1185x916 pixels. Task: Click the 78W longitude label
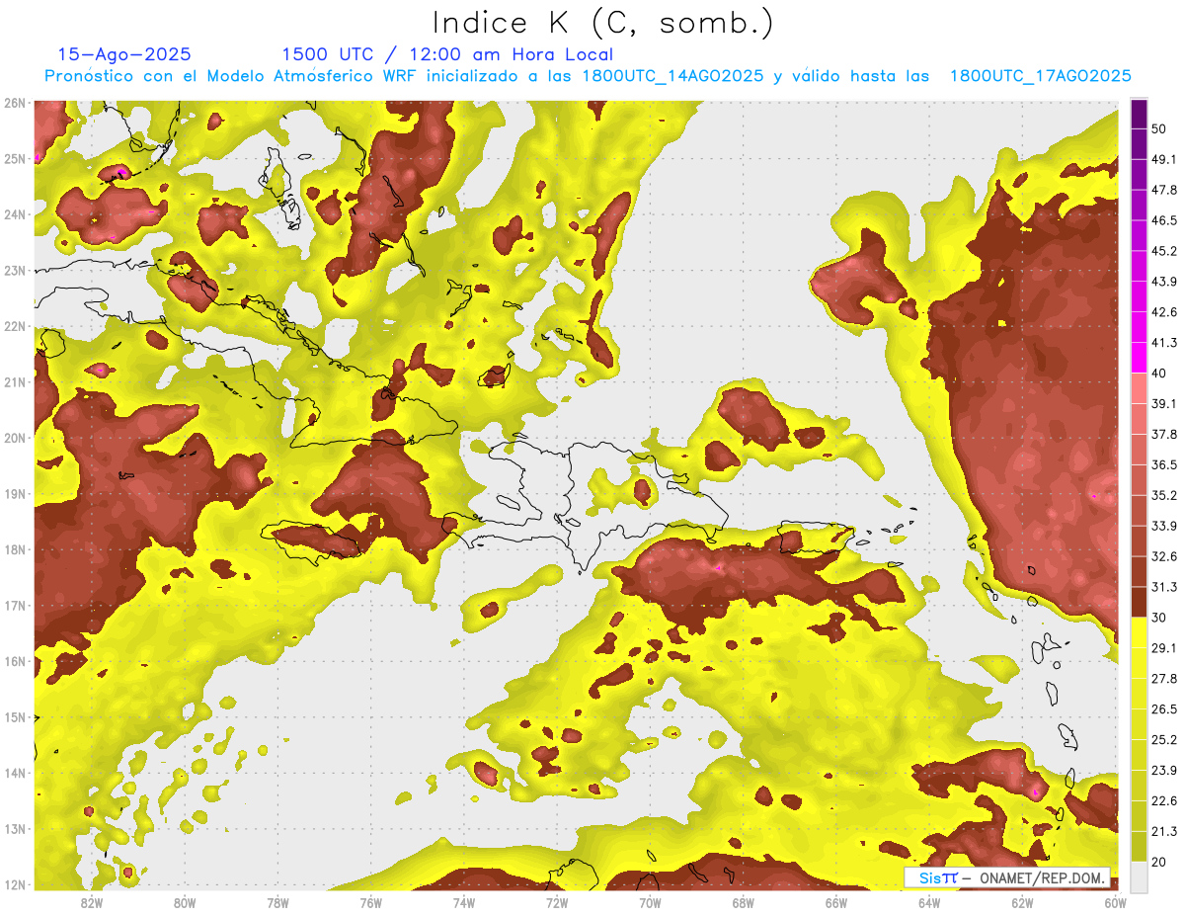point(277,902)
